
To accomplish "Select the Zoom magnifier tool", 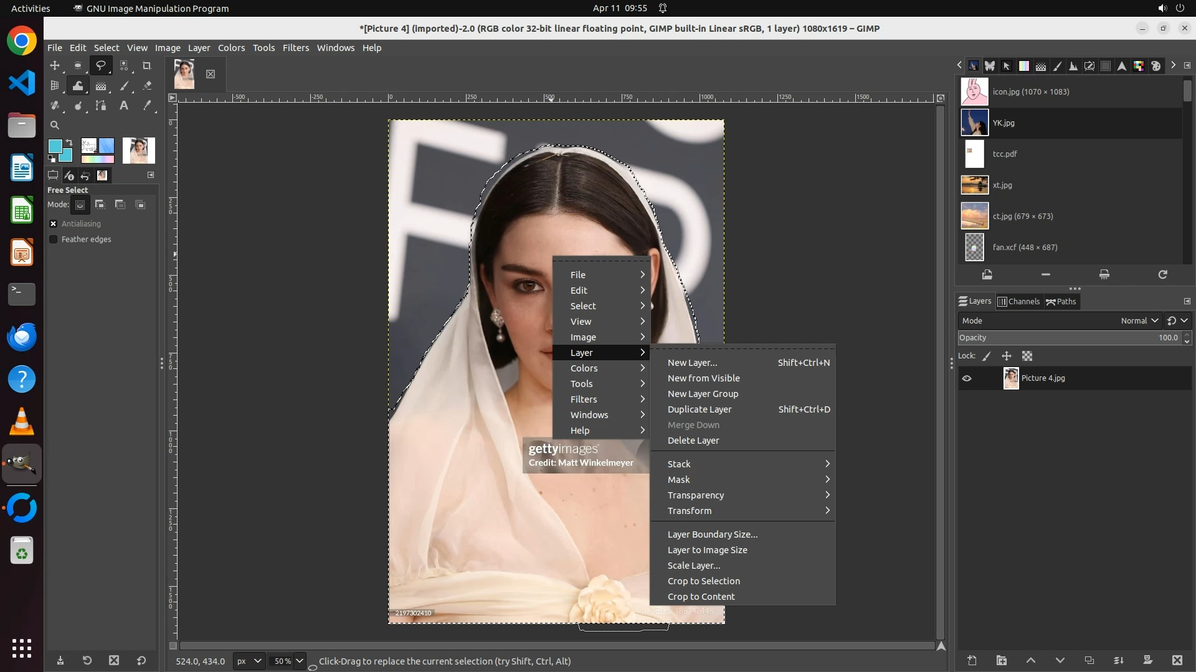I will pyautogui.click(x=55, y=125).
